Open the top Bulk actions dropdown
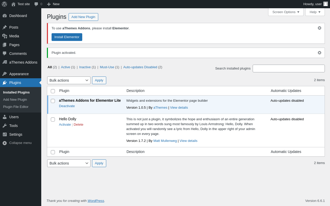Viewport: 330px width, 206px height. 69,80
